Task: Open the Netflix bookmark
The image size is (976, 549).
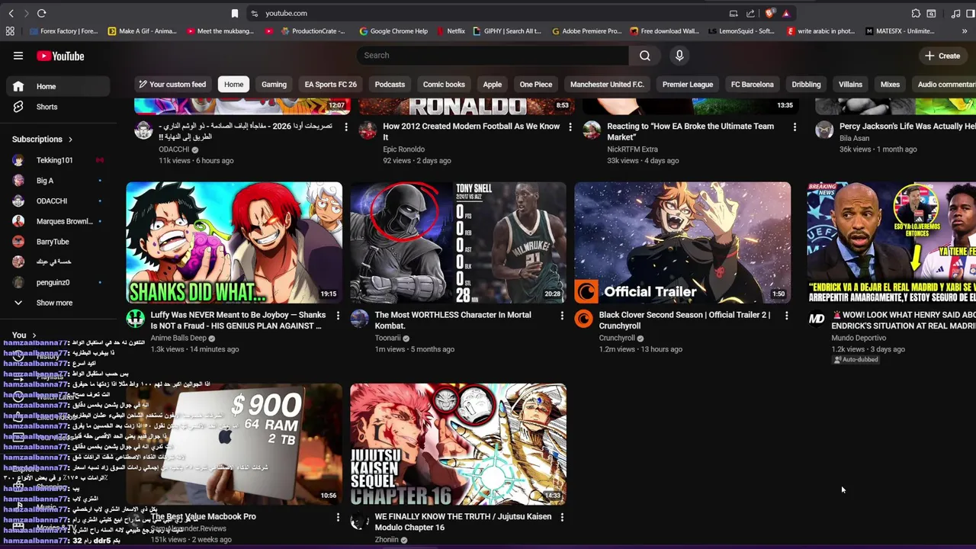Action: point(451,31)
